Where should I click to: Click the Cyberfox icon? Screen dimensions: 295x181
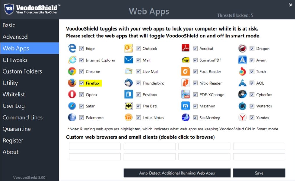coord(242,94)
